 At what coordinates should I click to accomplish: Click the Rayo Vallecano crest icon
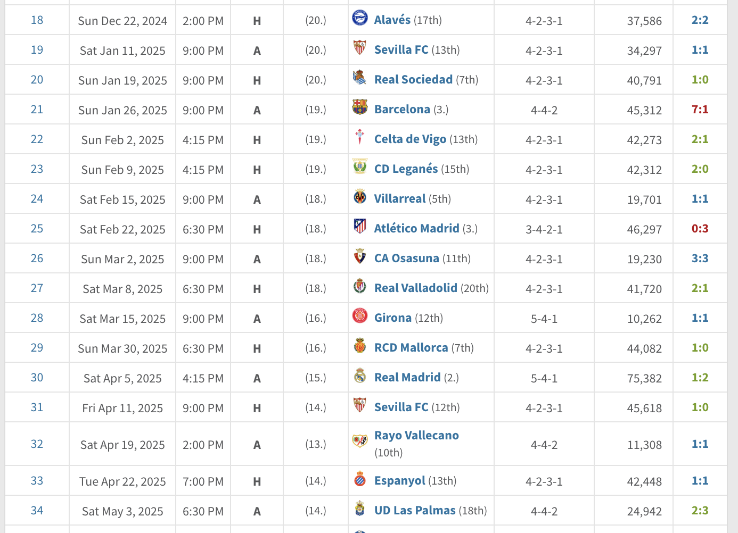360,441
